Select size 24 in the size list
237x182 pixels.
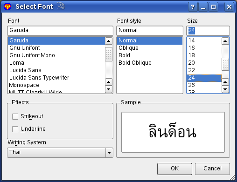[204, 78]
